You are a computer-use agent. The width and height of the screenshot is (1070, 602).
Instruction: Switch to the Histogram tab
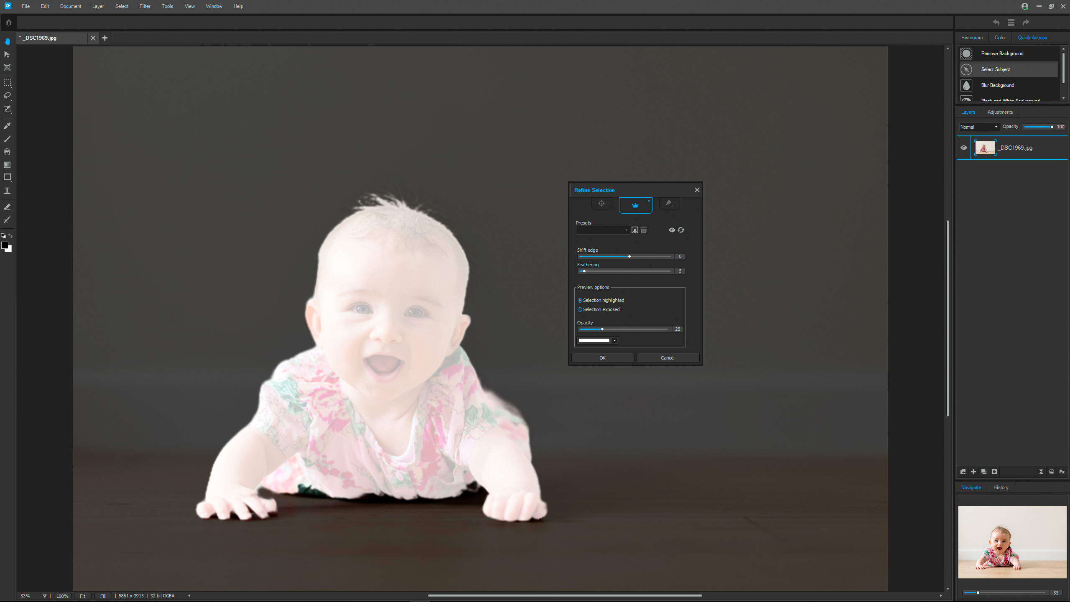[x=972, y=38]
